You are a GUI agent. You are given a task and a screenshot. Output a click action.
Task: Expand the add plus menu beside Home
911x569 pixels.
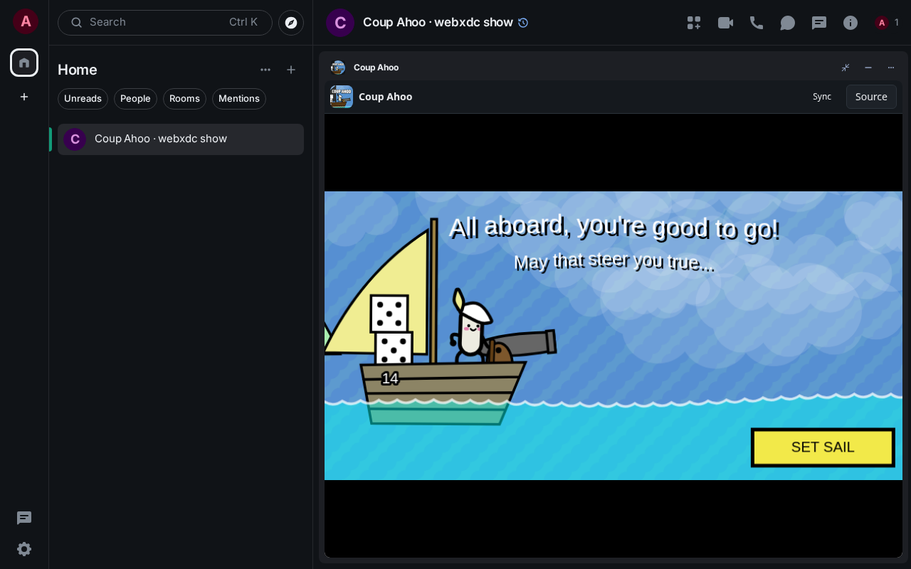click(x=291, y=70)
